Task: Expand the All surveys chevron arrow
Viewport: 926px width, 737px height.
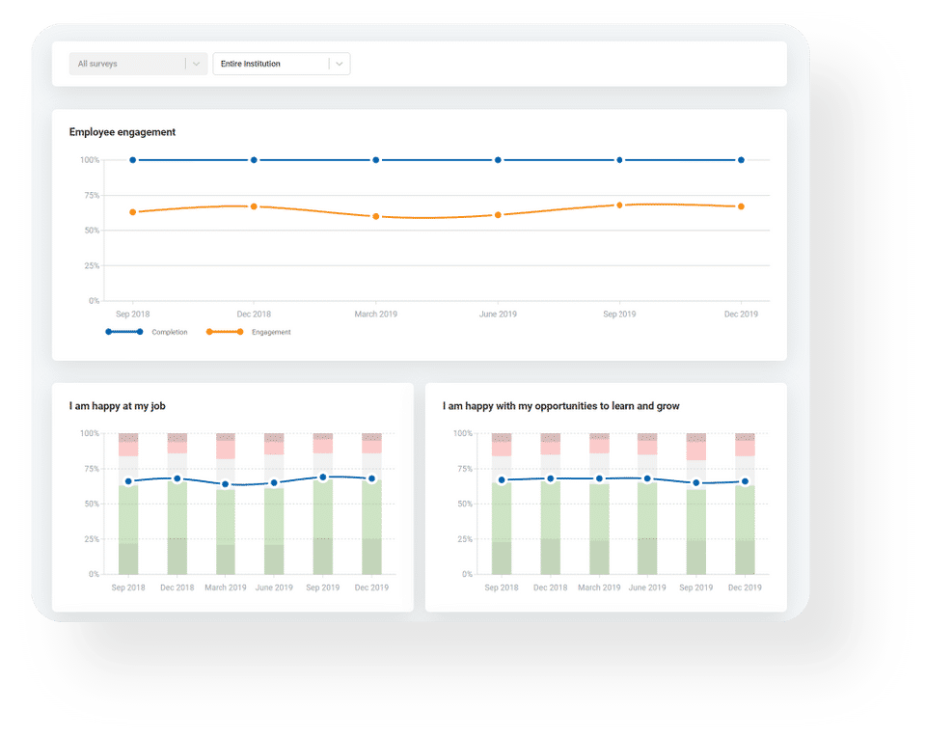Action: pos(196,64)
